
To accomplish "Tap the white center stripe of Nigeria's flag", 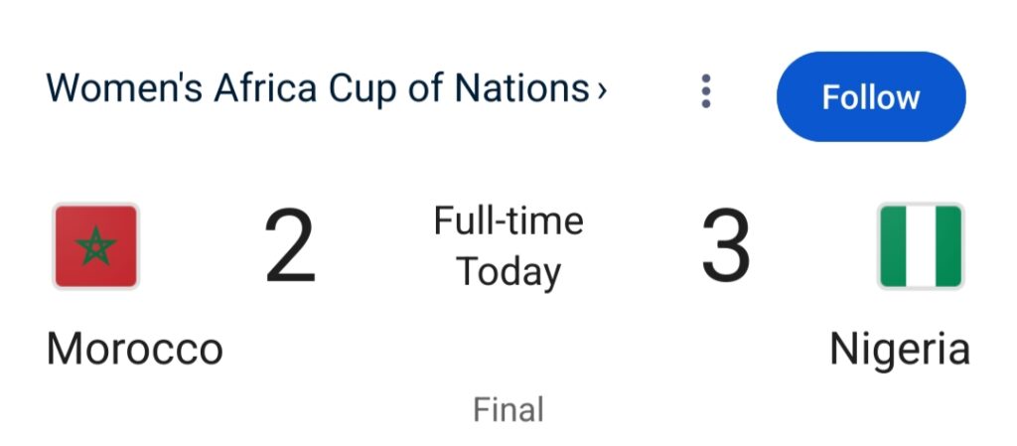I will coord(921,245).
